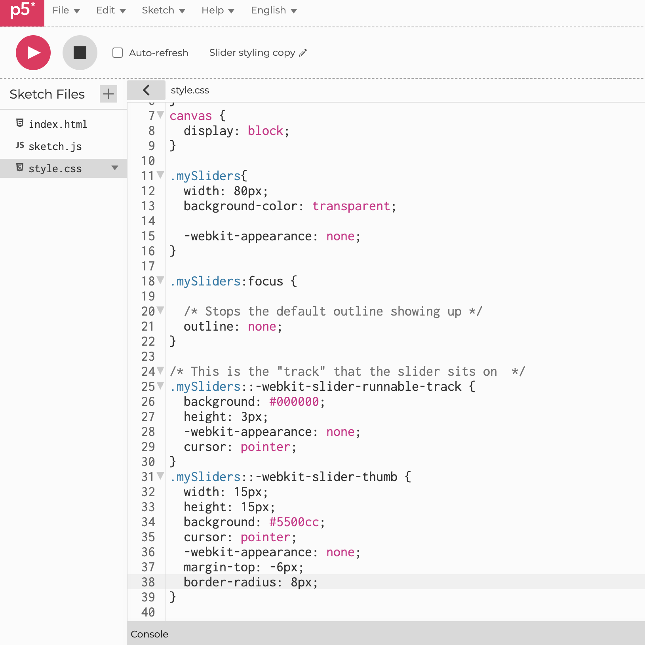Click the style.css editor file name header
This screenshot has width=645, height=645.
click(x=190, y=90)
